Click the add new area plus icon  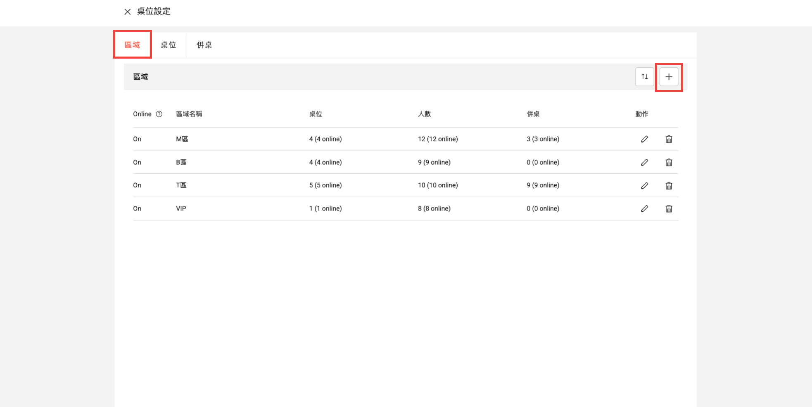click(669, 77)
